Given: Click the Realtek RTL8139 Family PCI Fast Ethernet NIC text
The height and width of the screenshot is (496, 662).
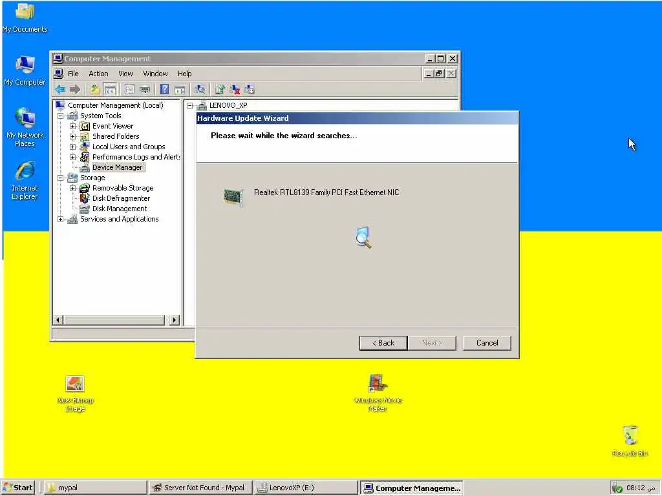Looking at the screenshot, I should (x=326, y=192).
